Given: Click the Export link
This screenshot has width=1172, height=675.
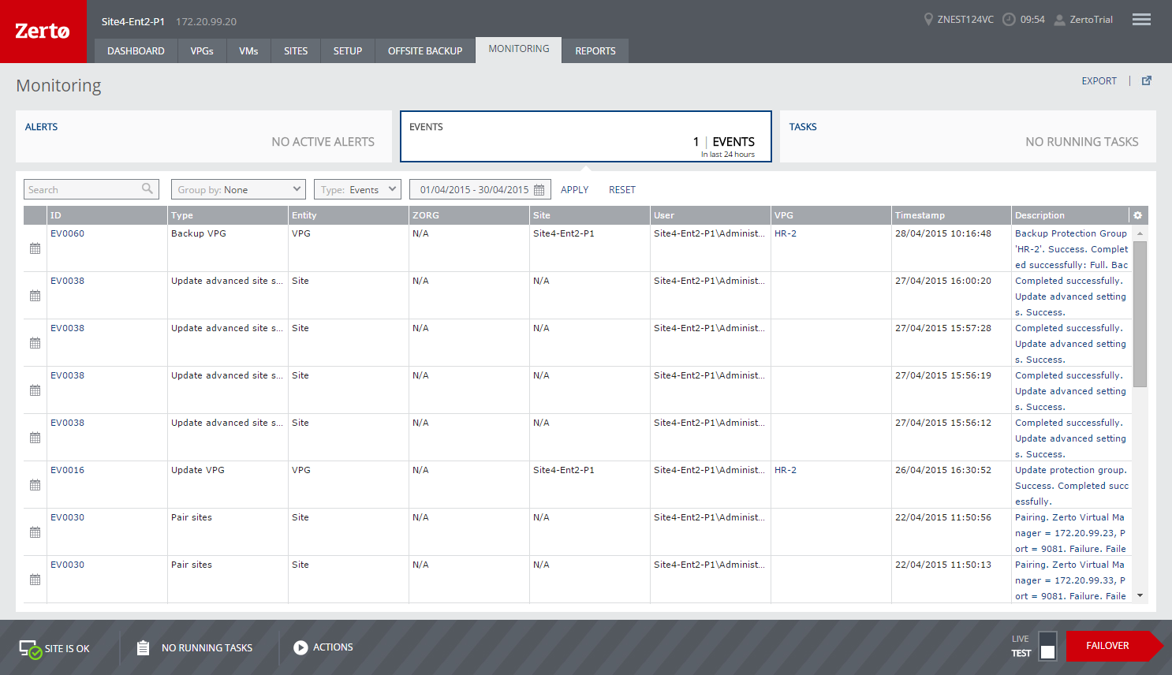Looking at the screenshot, I should 1099,81.
